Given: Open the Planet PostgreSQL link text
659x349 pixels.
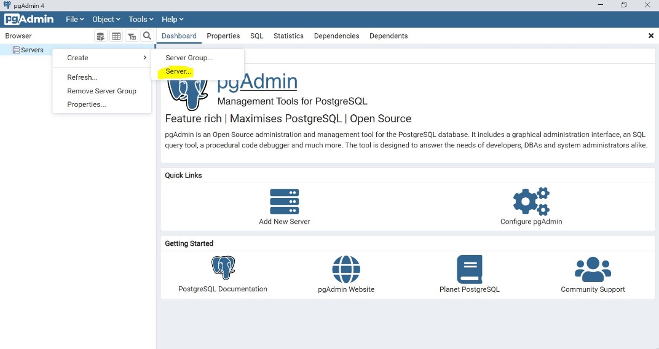Looking at the screenshot, I should [x=470, y=289].
